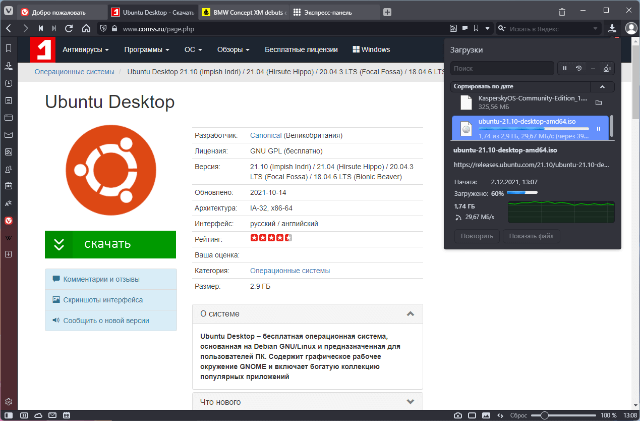This screenshot has height=421, width=640.
Task: Reload the current page
Action: (x=69, y=29)
